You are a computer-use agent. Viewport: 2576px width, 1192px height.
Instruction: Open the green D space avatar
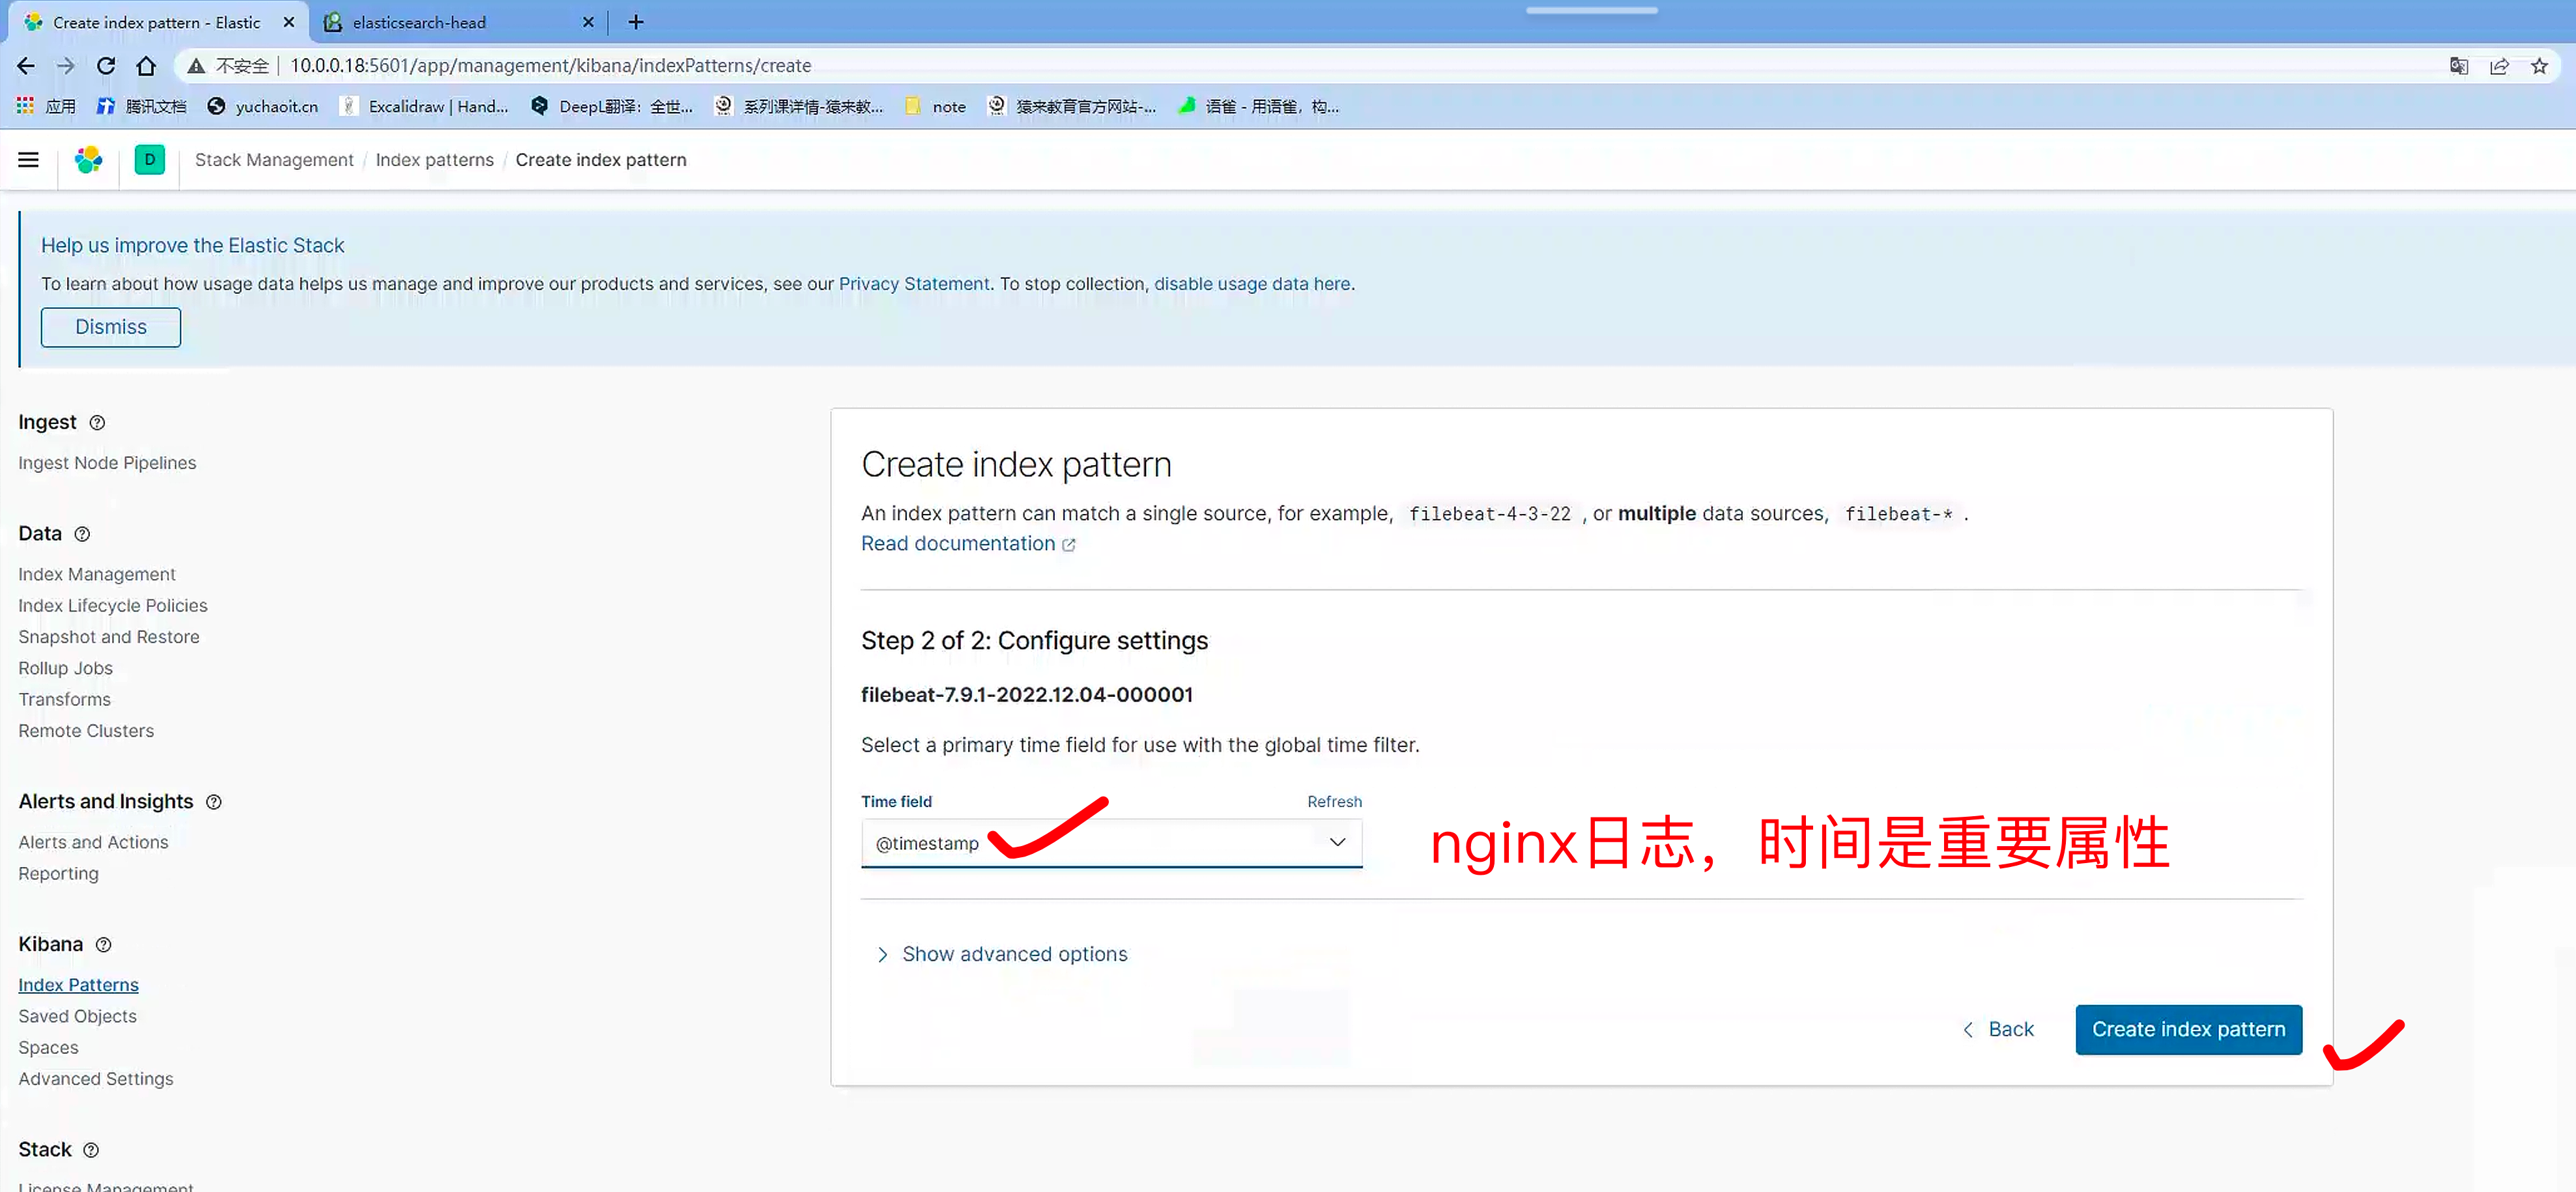click(149, 160)
